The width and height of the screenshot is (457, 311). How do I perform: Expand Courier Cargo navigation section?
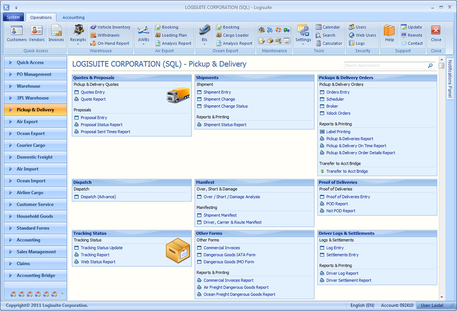coord(35,145)
